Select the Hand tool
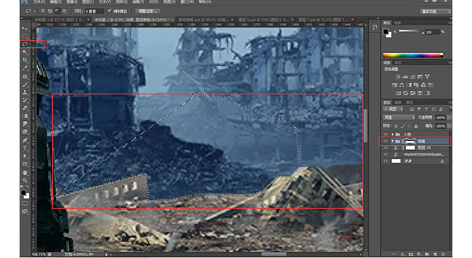Screen dimensions: 472x258 (x=25, y=173)
